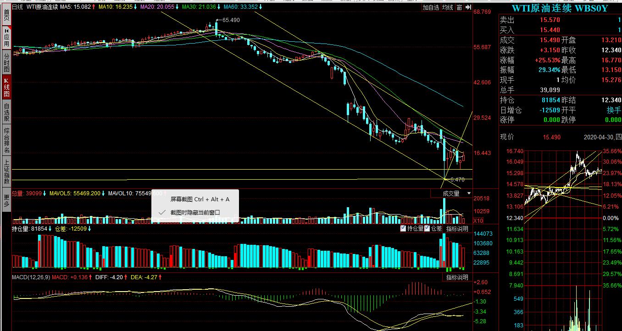
Task: Click the 0.470 low price marker
Action: tap(457, 179)
